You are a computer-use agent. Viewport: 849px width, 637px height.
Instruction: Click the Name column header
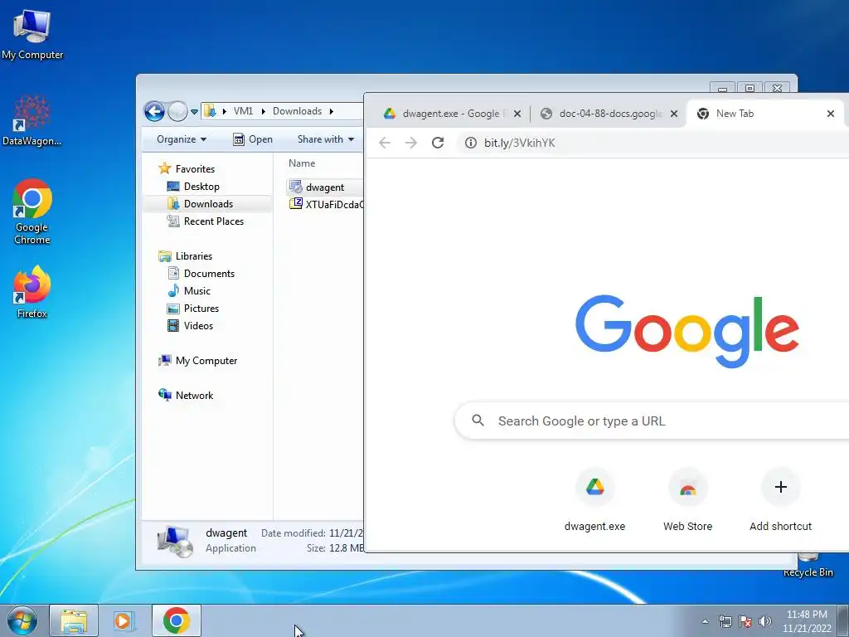(x=302, y=163)
